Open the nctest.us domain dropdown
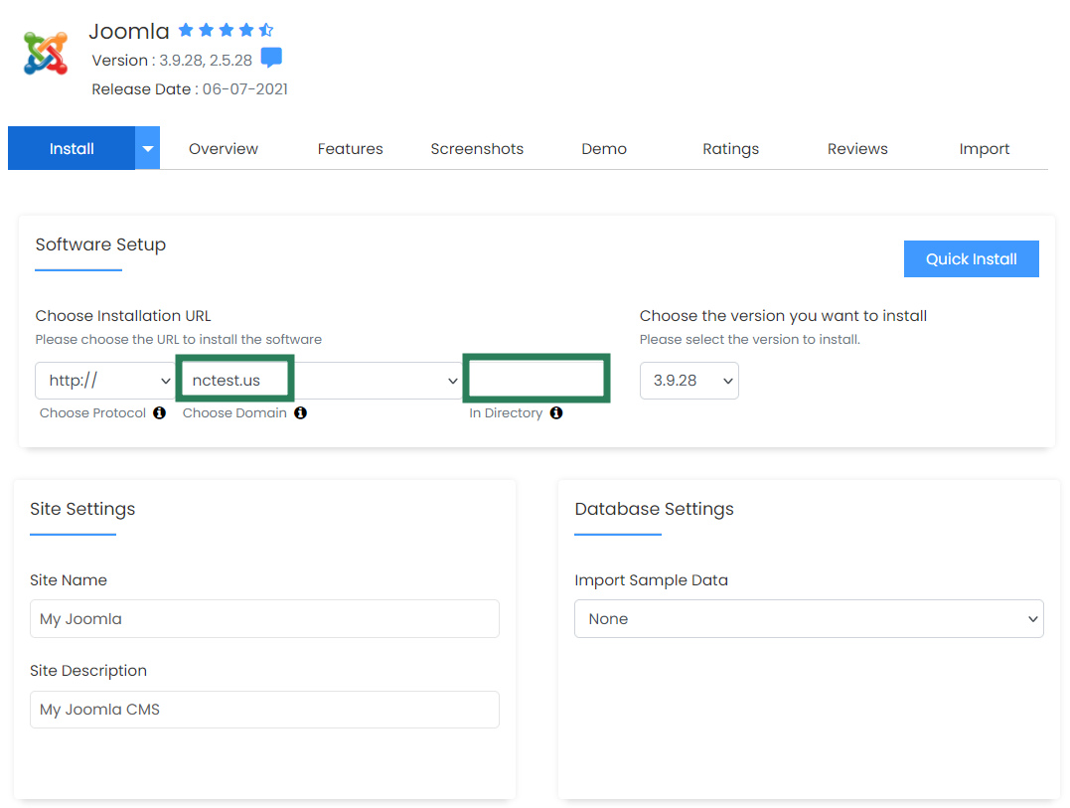This screenshot has height=808, width=1070. pyautogui.click(x=320, y=380)
